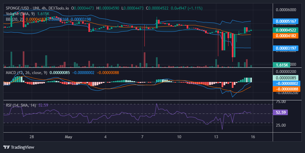Image resolution: width=305 pixels, height=153 pixels.
Task: Click the 0.00000085 histogram value in MACD legend
Action: [60, 73]
